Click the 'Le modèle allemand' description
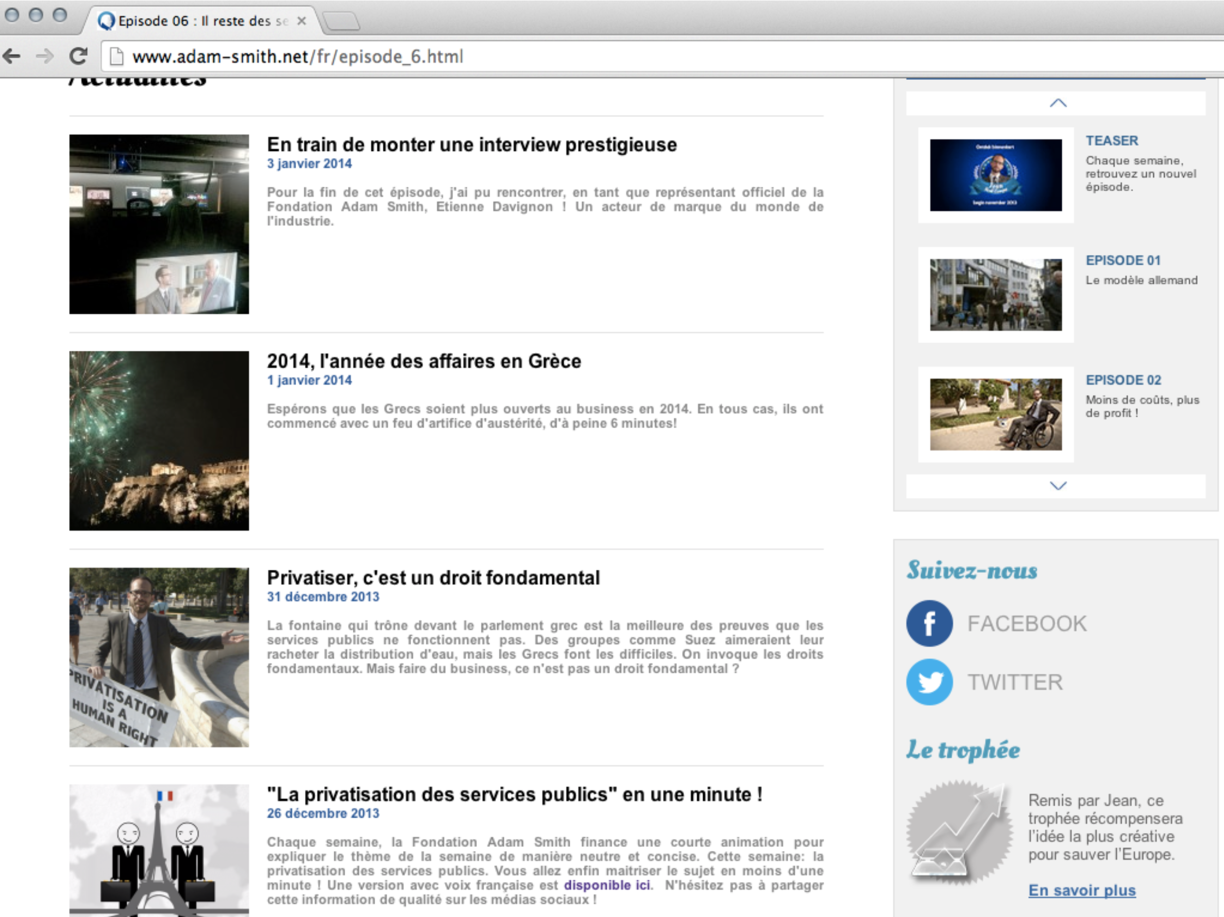Viewport: 1224px width, 917px height. point(1141,280)
